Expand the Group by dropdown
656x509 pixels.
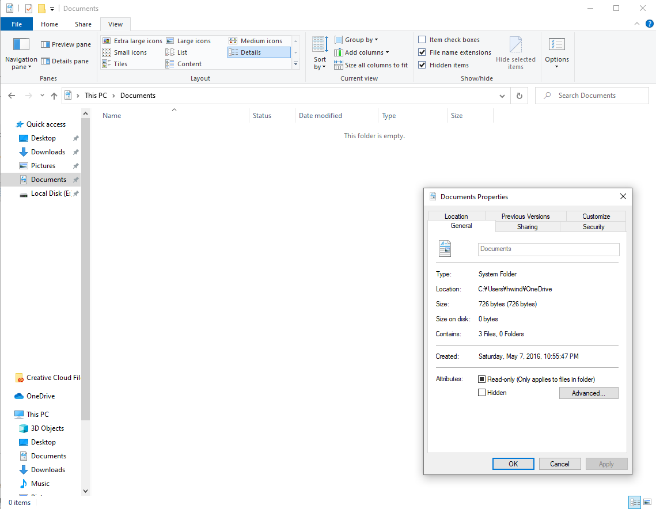[x=361, y=40]
